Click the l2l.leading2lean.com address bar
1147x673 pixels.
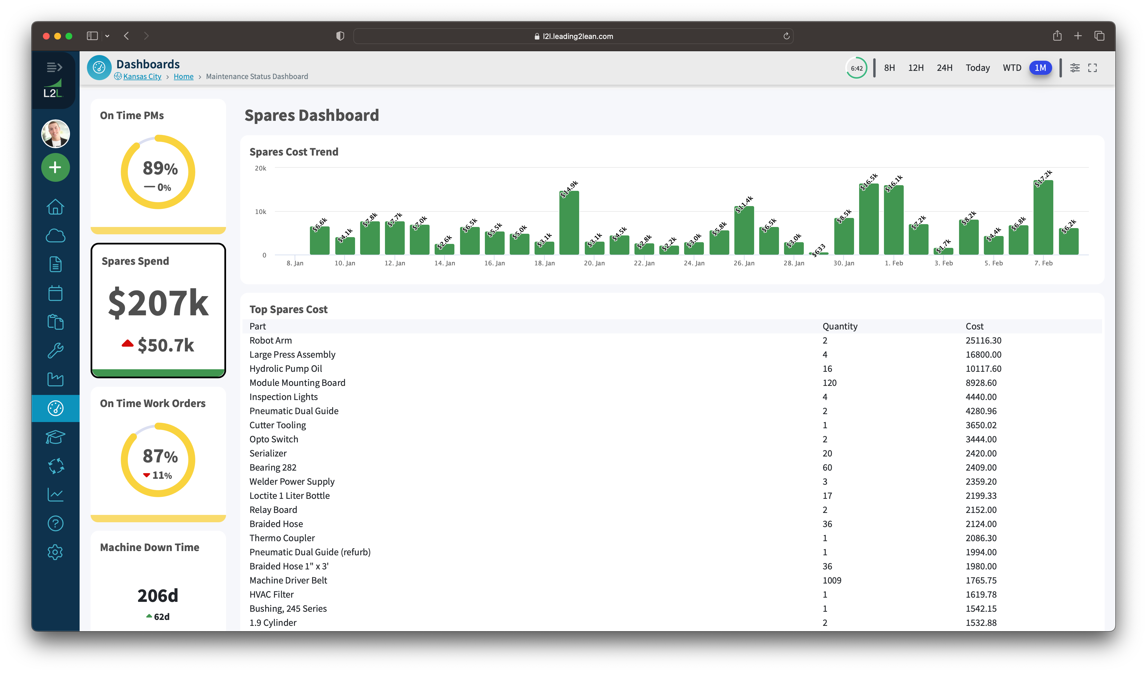(573, 36)
